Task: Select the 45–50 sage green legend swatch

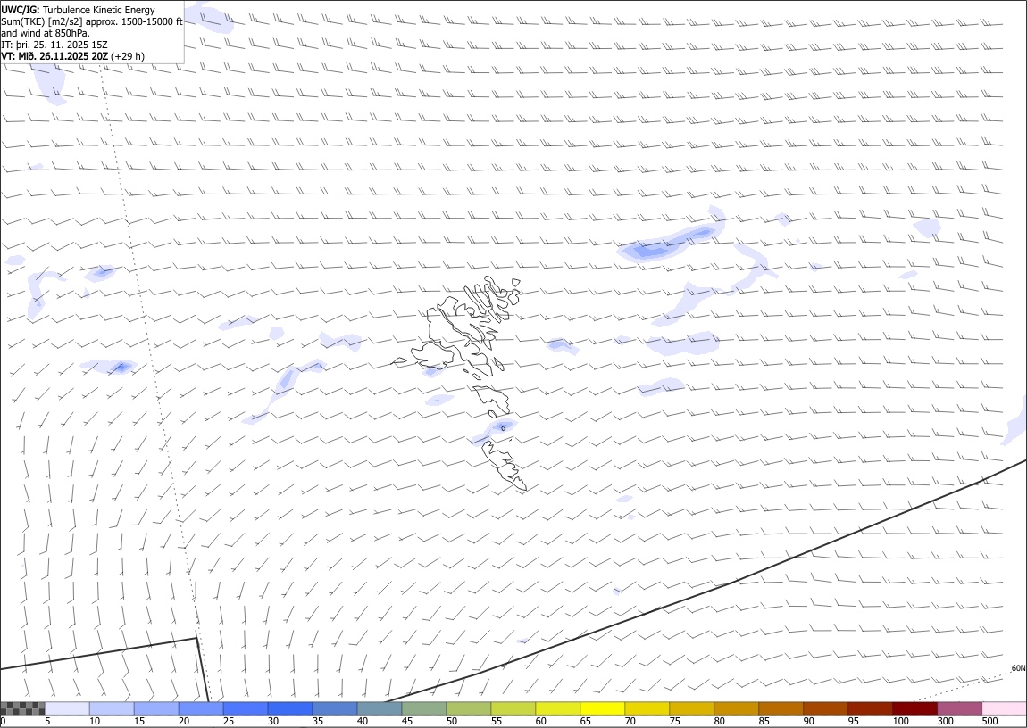Action: (424, 708)
